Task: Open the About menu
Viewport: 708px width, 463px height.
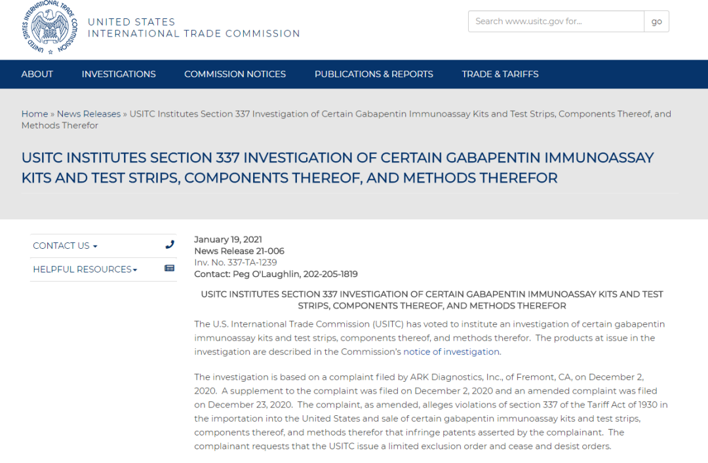Action: coord(37,74)
